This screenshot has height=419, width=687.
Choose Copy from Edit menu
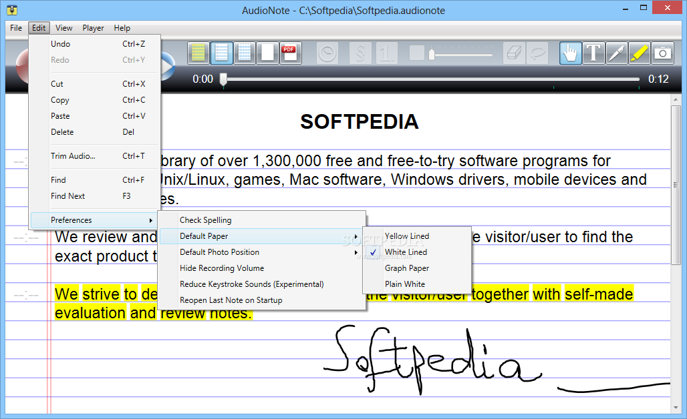[95, 99]
